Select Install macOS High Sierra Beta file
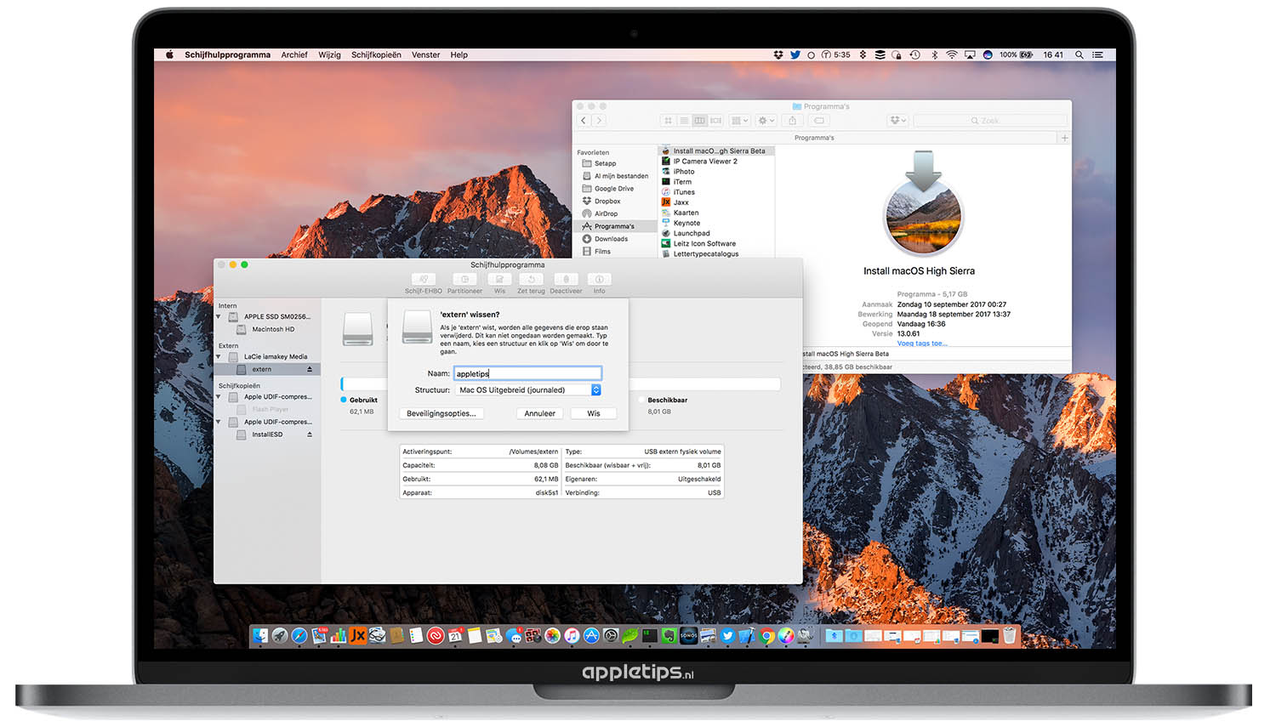The image size is (1276, 727). click(x=716, y=151)
